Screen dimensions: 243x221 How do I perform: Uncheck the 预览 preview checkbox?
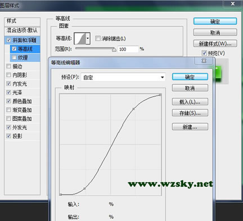click(204, 53)
